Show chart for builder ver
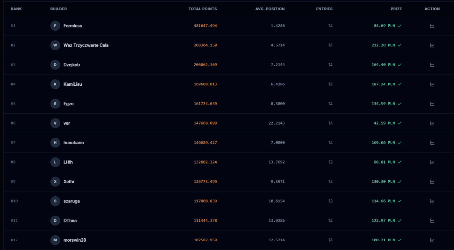 tap(432, 123)
